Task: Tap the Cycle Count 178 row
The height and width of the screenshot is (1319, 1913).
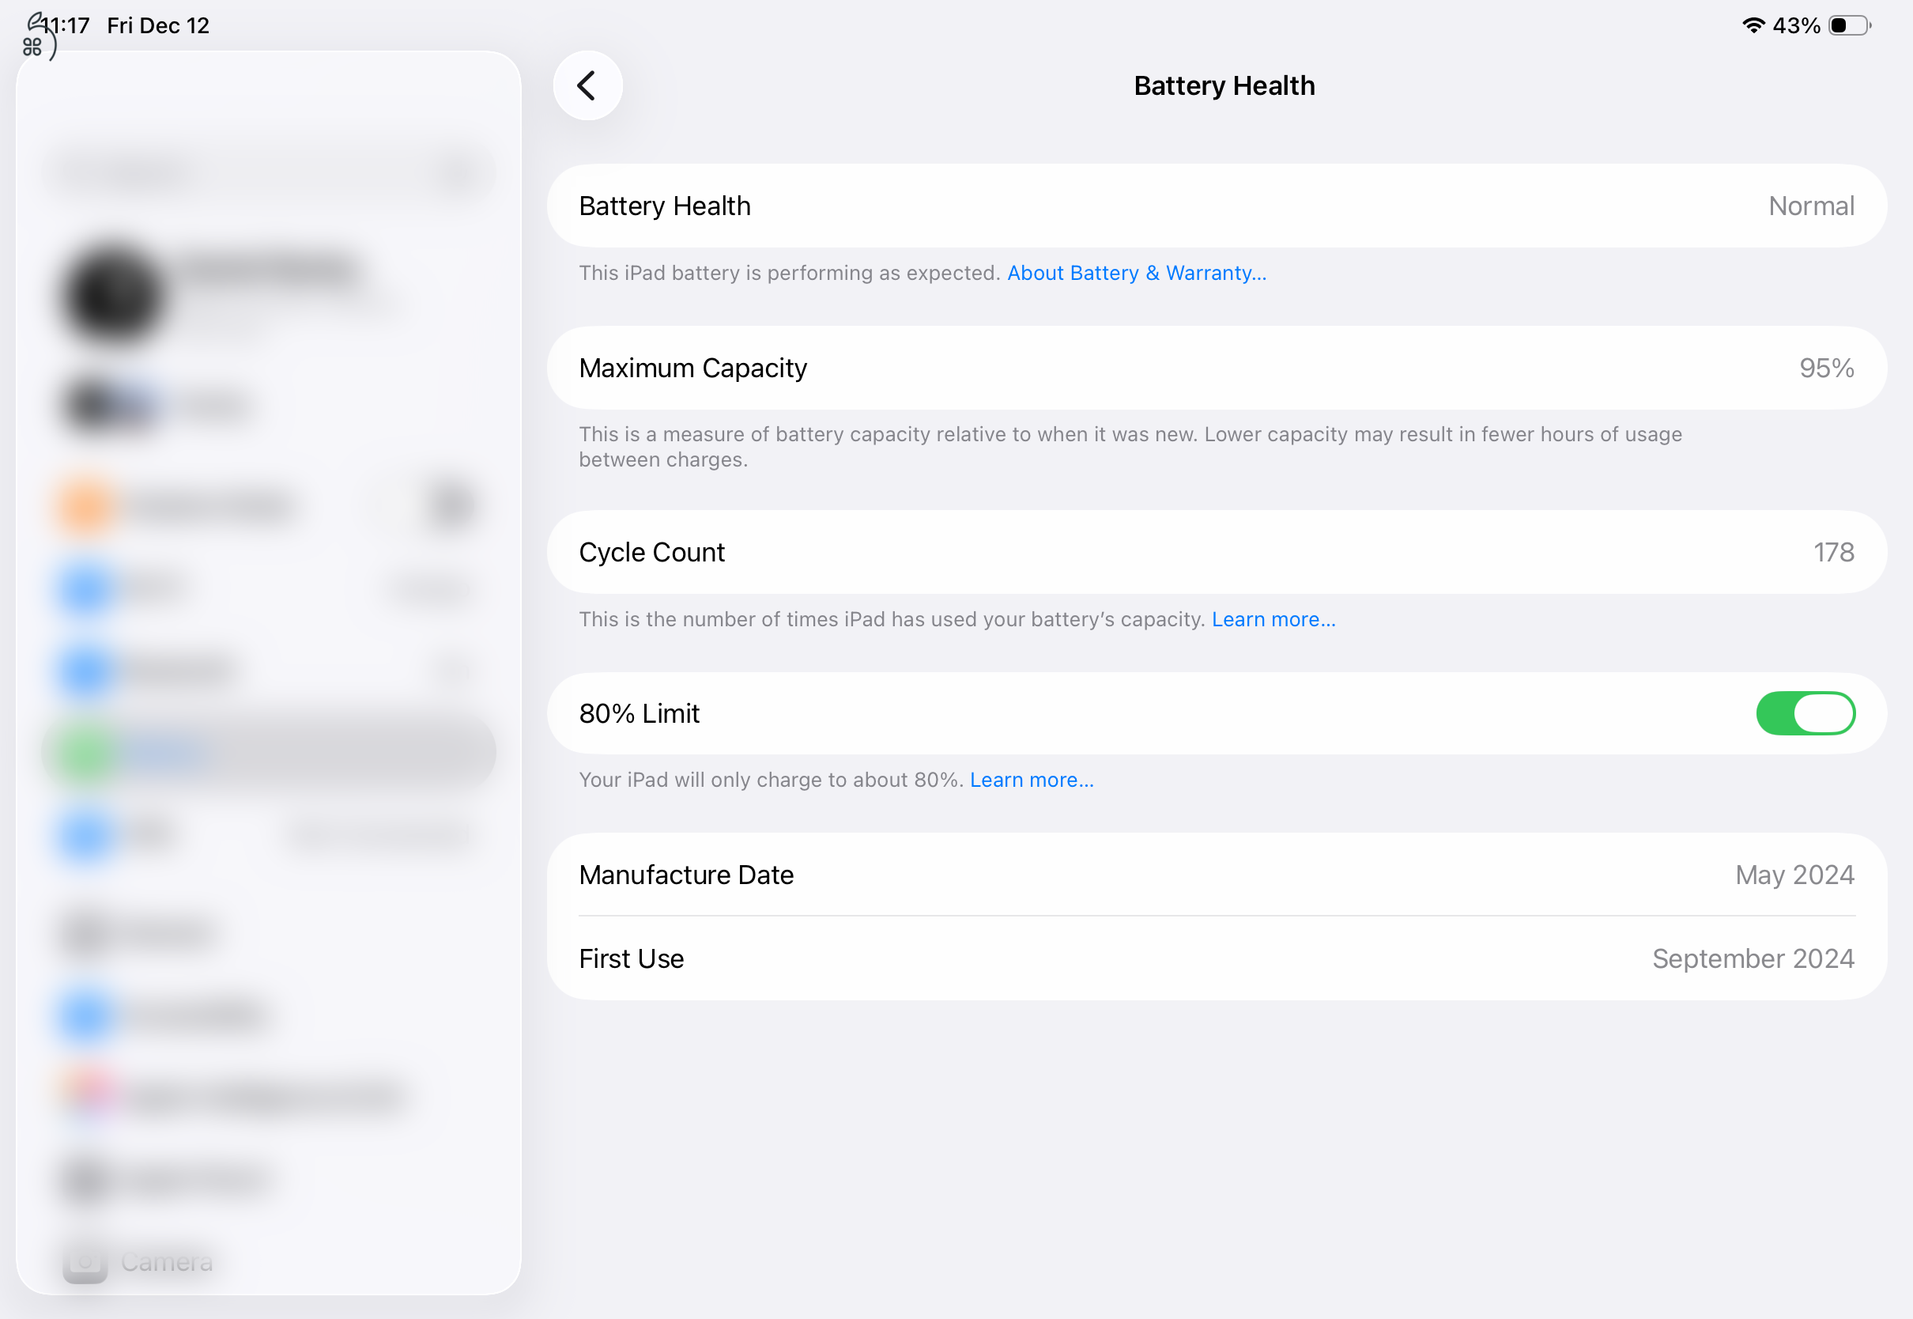Action: [1216, 552]
